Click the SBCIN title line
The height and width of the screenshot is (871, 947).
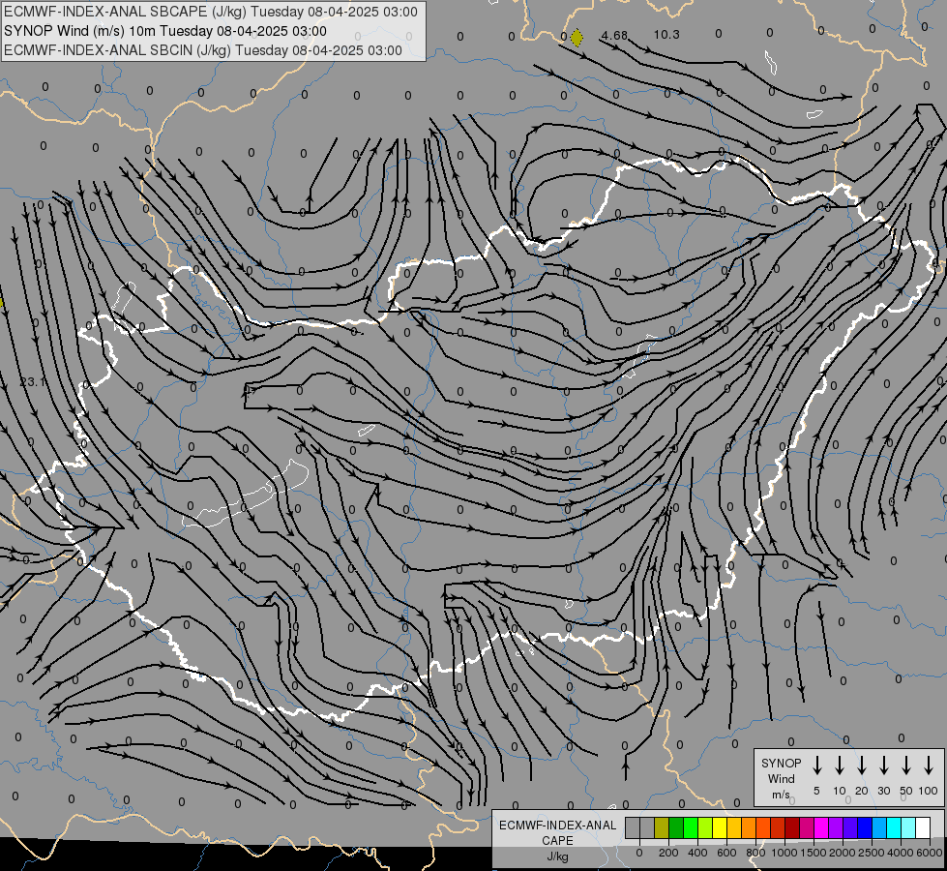pos(203,50)
